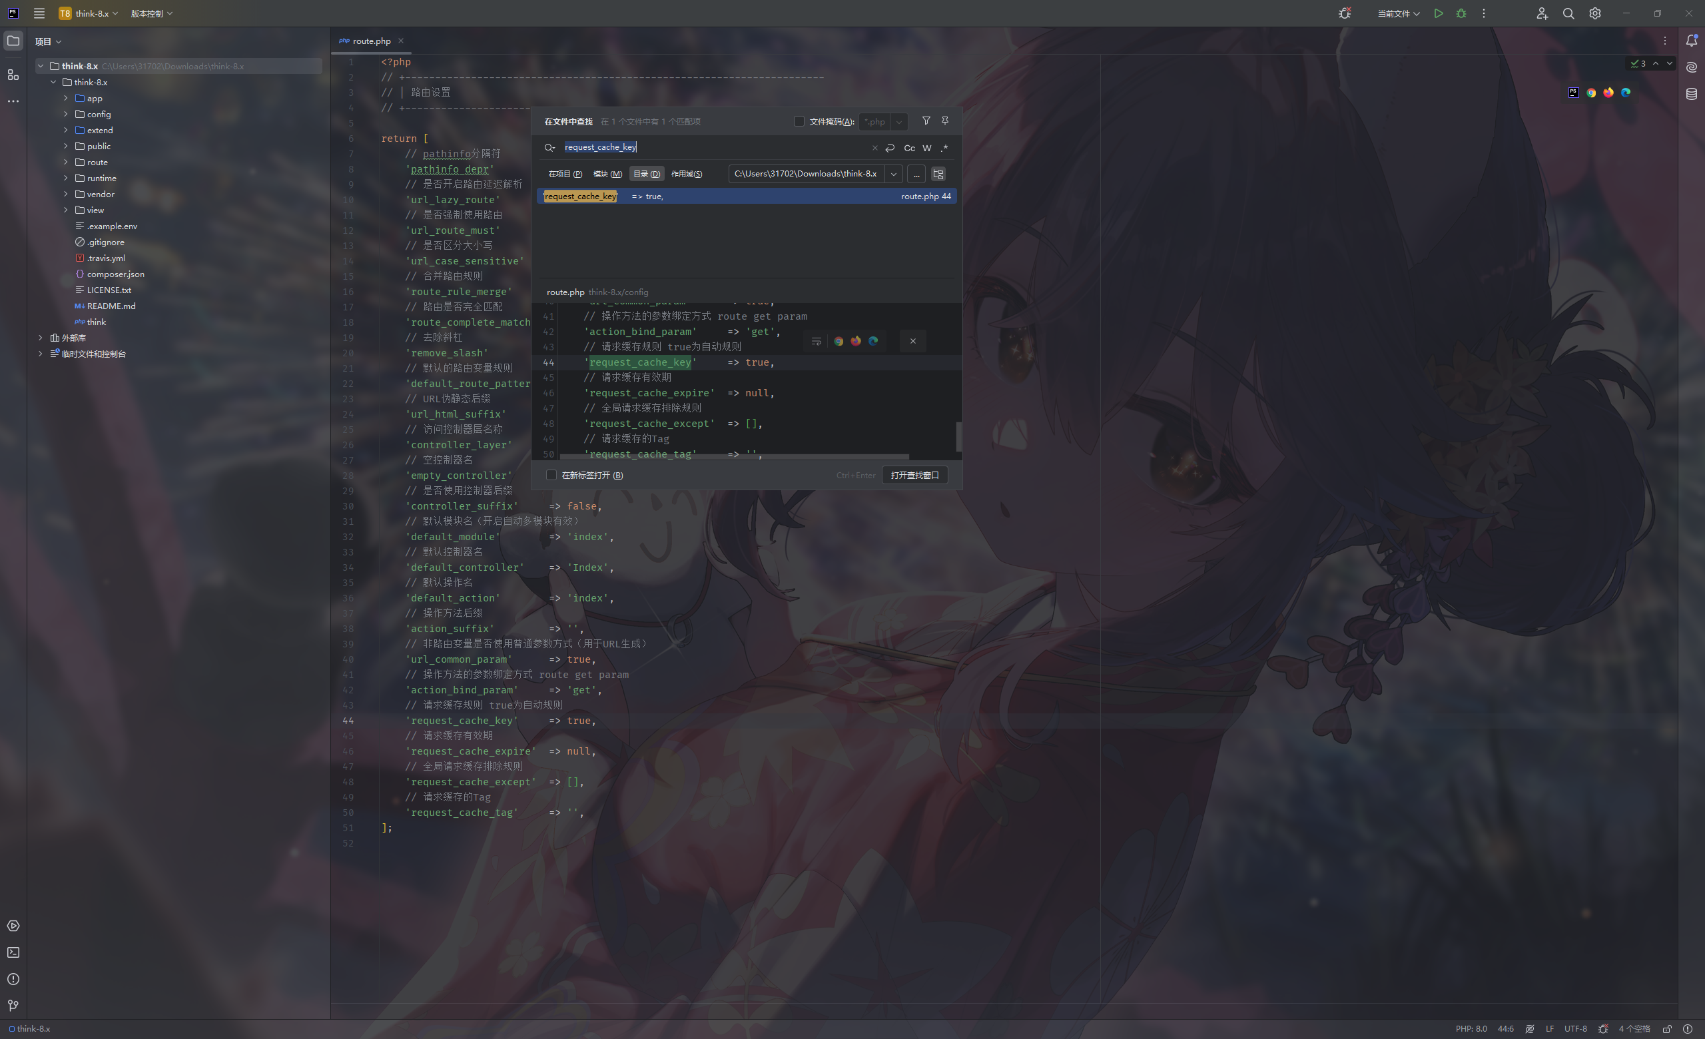
Task: Show more tool windows ellipsis
Action: 13,101
